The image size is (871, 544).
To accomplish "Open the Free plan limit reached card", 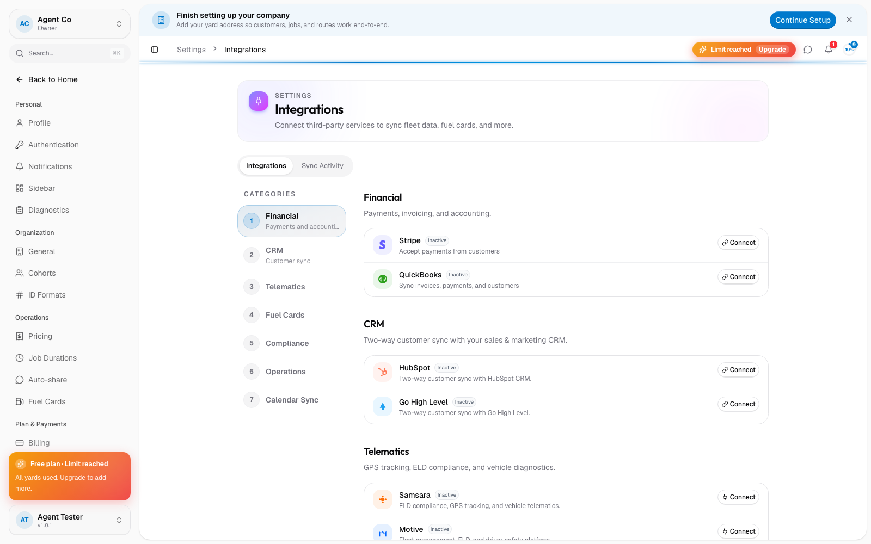I will pyautogui.click(x=70, y=476).
